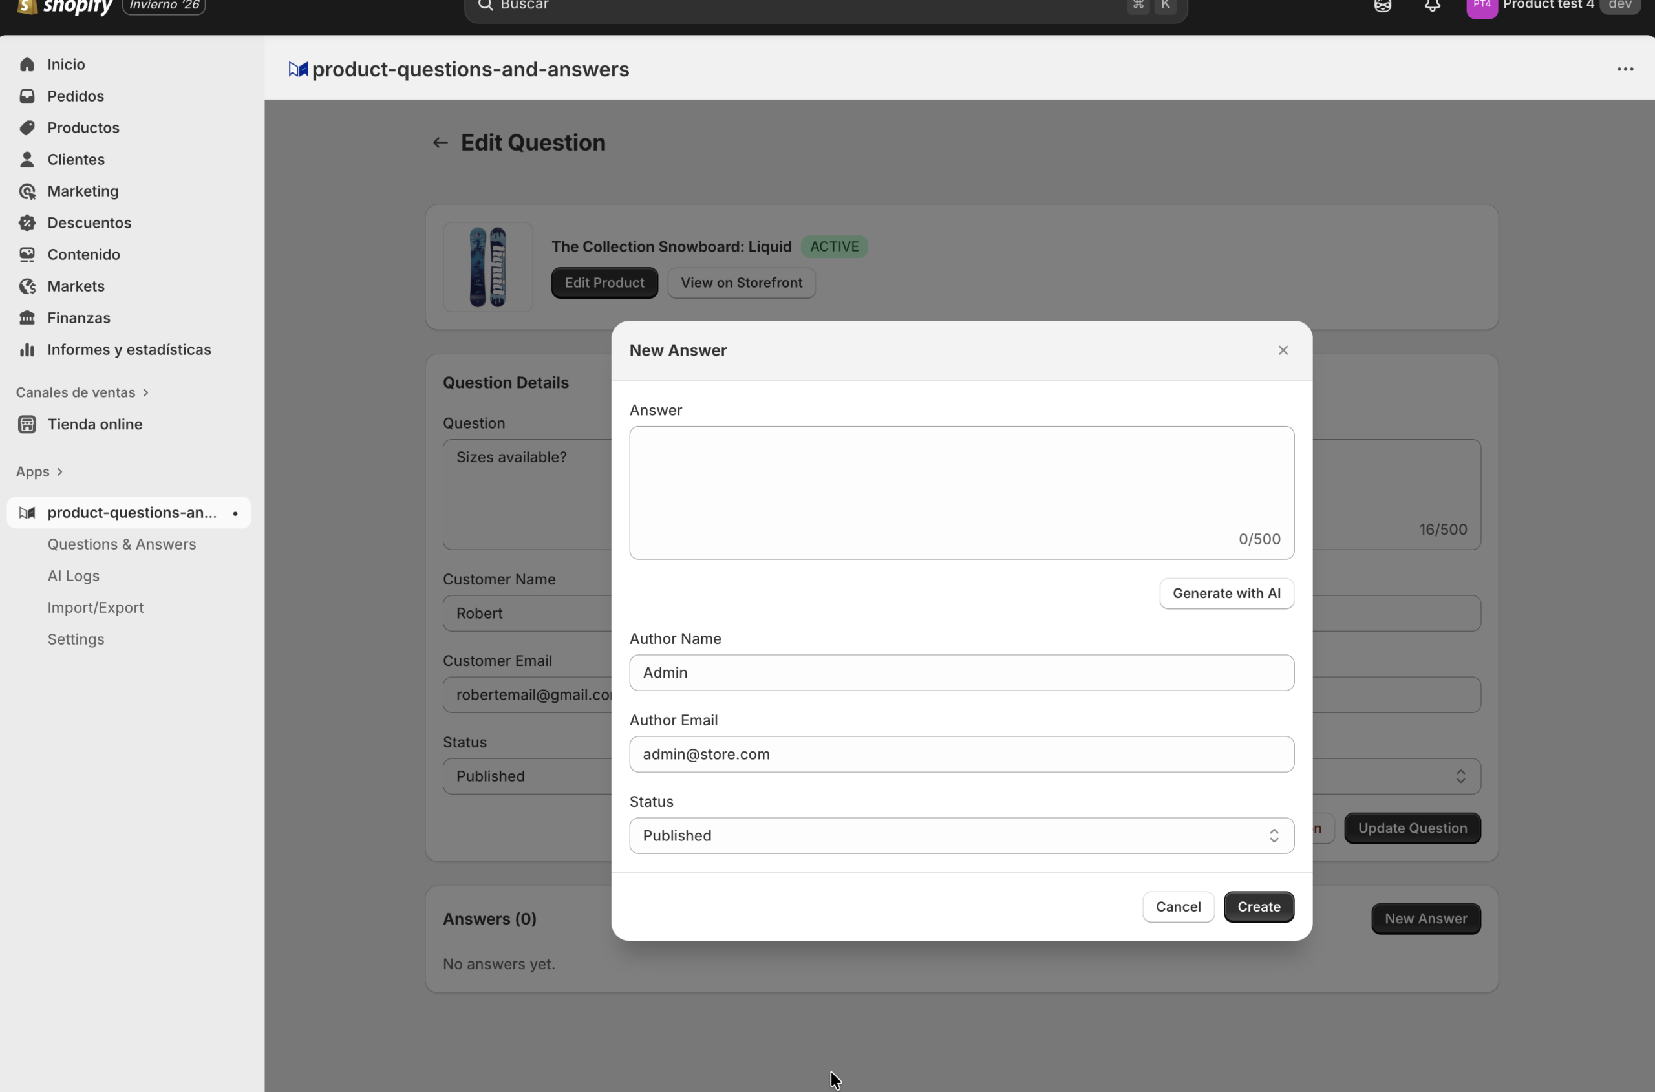Click the Productos tag icon
1655x1092 pixels.
27,127
